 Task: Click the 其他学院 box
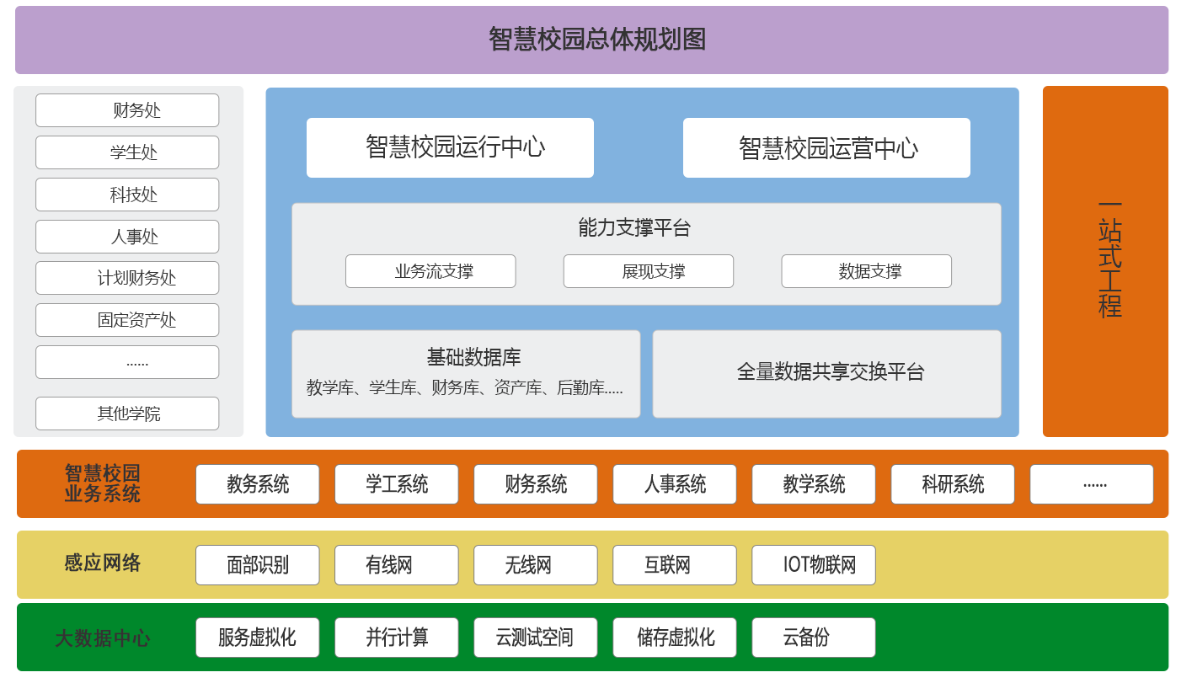pos(127,414)
